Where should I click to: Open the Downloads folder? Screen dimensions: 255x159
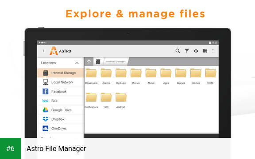[91, 76]
